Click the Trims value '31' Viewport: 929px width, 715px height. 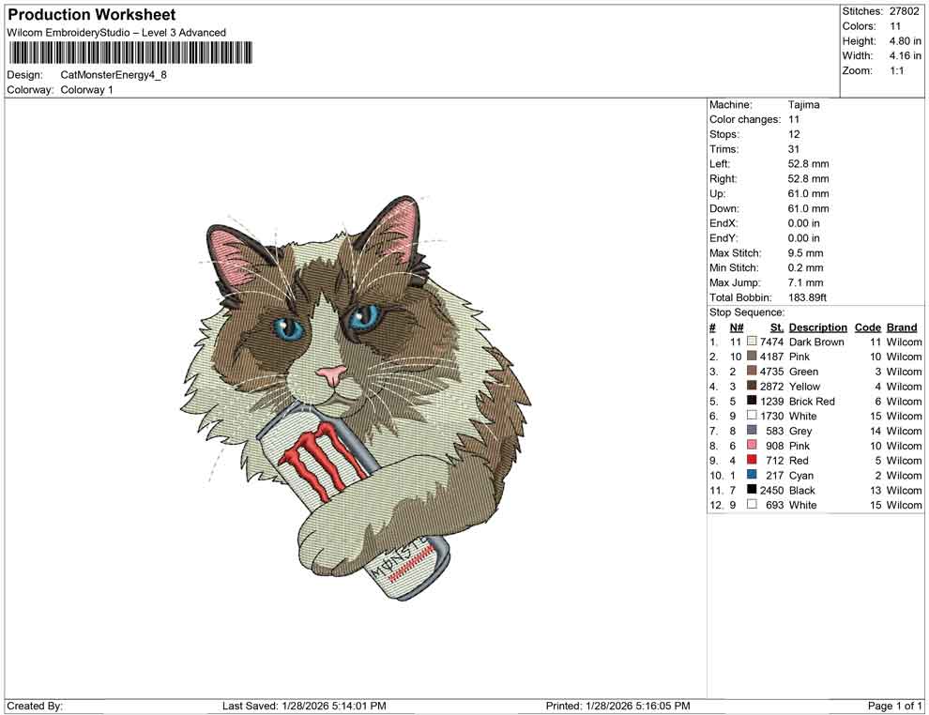[x=794, y=149]
